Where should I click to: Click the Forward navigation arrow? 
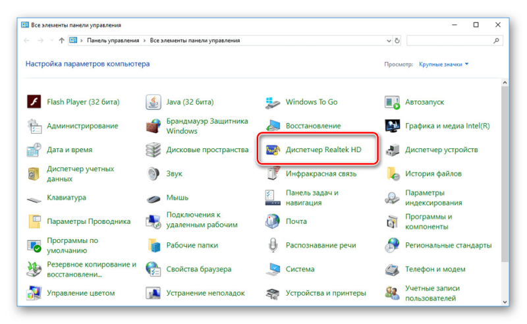click(40, 41)
